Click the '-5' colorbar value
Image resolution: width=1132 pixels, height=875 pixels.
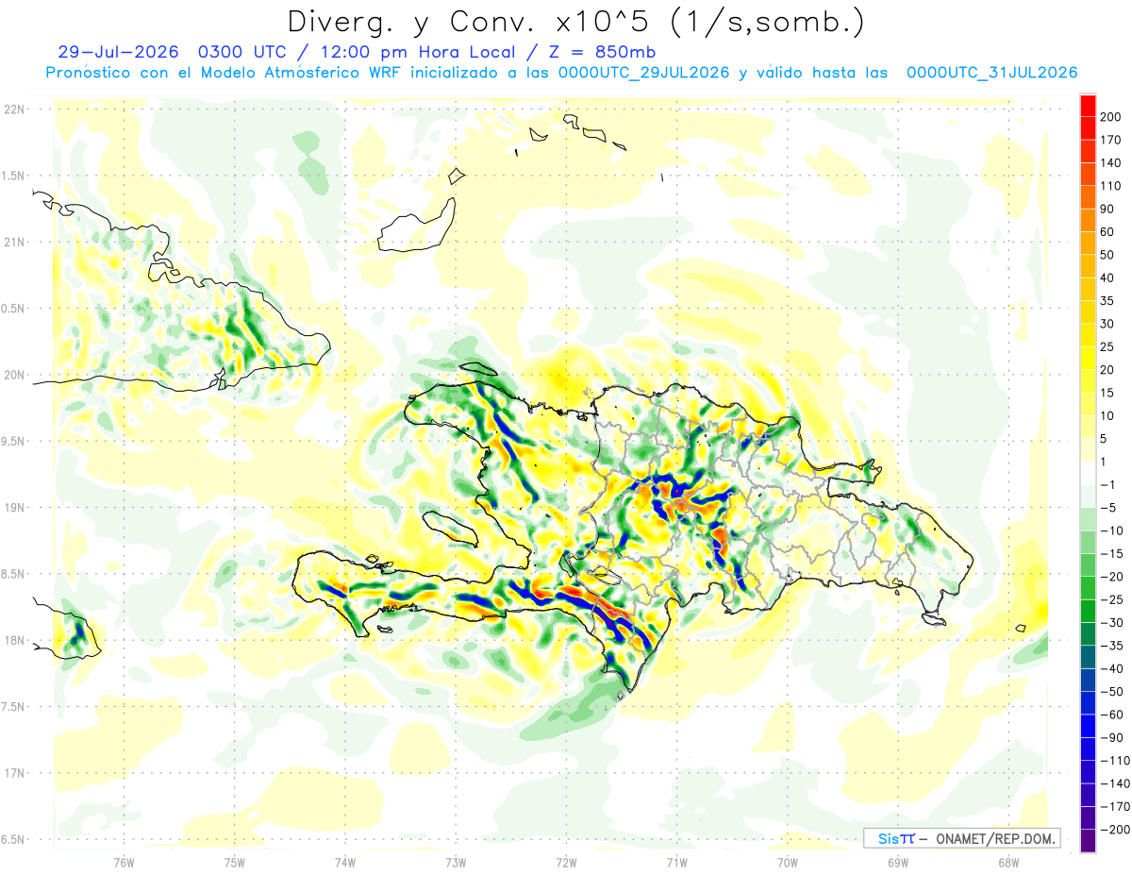(x=1108, y=508)
